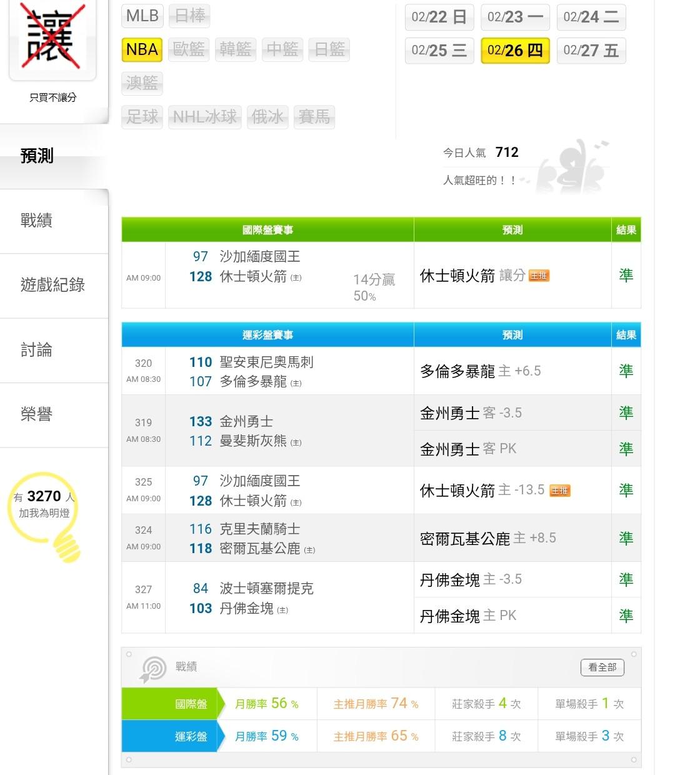675x775 pixels.
Task: Click prediction 多倫多暴龍 主 +6.5
Action: click(481, 371)
